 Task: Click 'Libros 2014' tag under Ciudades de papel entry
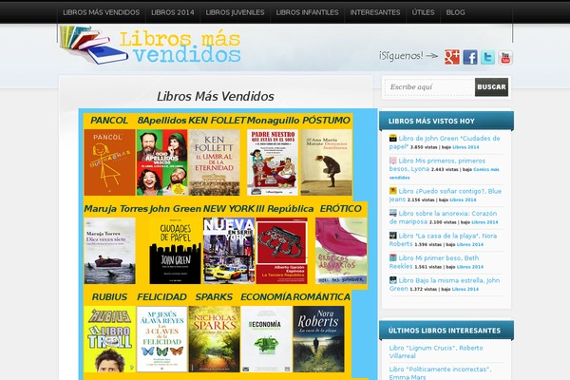click(x=465, y=147)
